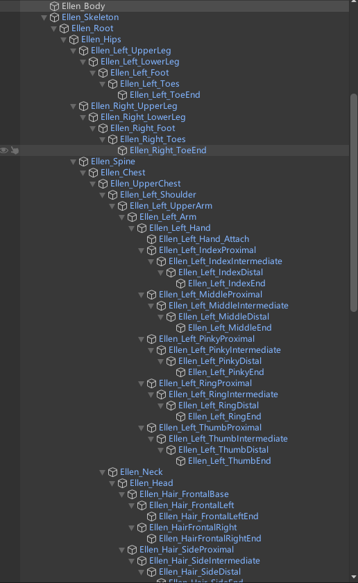Collapse the Ellen_Spine foldout arrow
The width and height of the screenshot is (358, 583).
[x=74, y=162]
